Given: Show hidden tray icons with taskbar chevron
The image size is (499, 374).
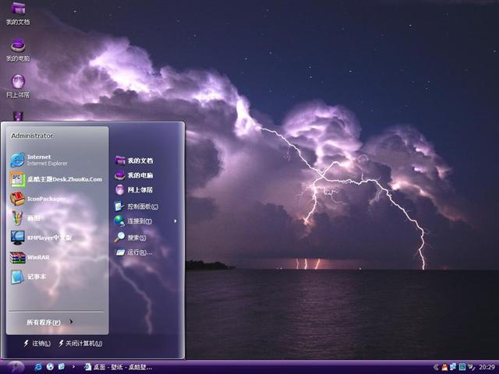Looking at the screenshot, I should (x=436, y=366).
